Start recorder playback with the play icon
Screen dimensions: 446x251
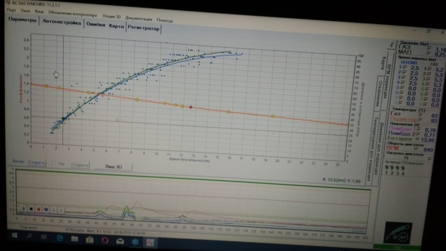(24, 209)
